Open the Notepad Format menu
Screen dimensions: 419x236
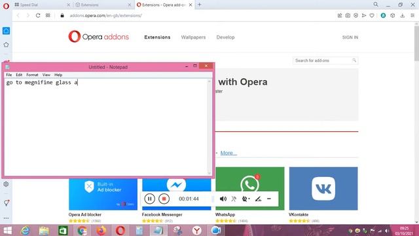32,75
